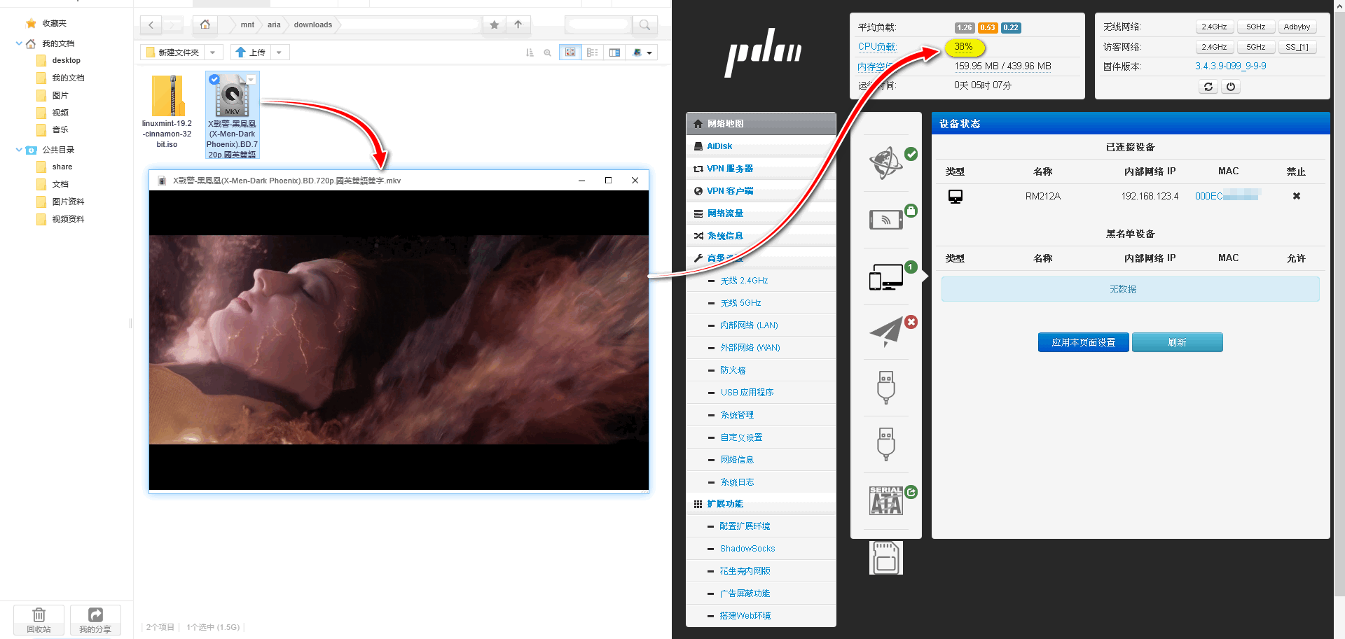
Task: Open the new folder dropdown arrow
Action: [x=214, y=52]
